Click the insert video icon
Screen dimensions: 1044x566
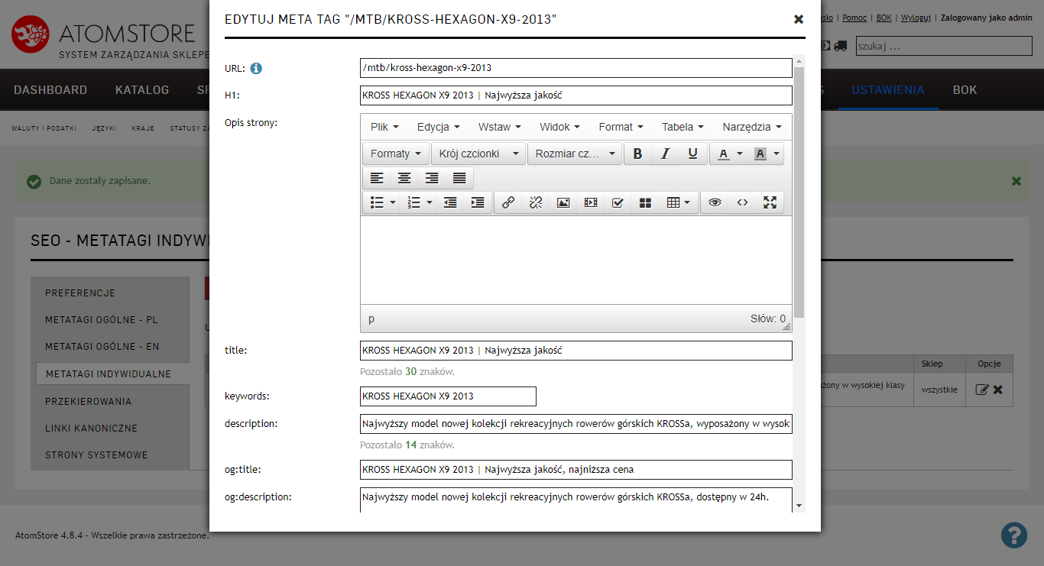click(591, 202)
